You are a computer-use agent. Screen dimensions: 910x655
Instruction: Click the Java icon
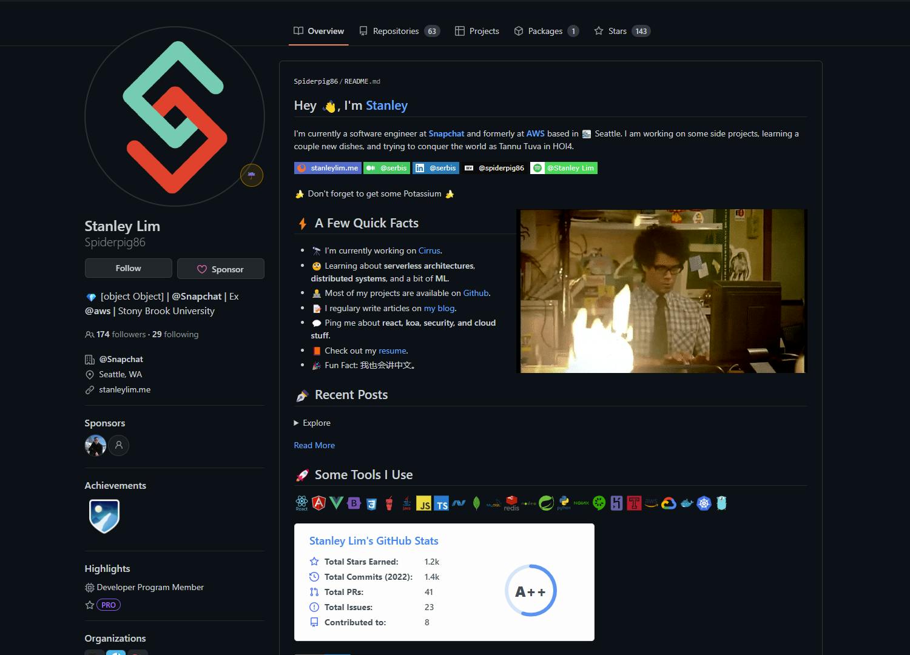click(x=406, y=503)
